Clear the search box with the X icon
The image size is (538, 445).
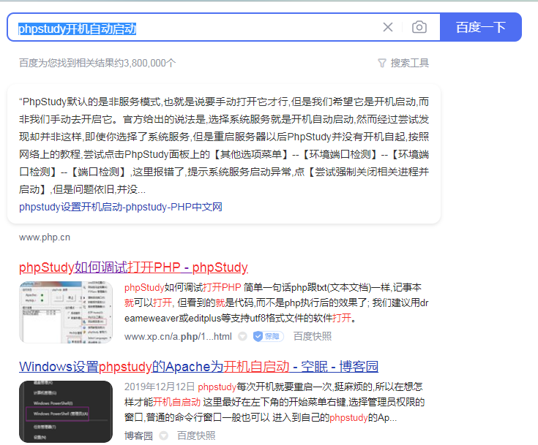pyautogui.click(x=388, y=27)
